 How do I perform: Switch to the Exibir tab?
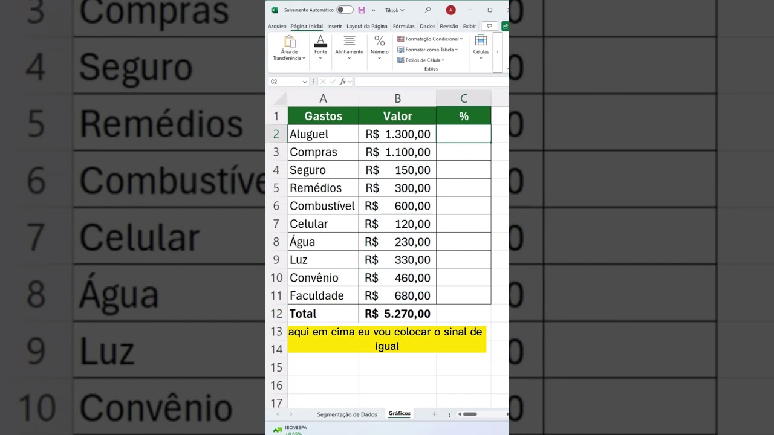[x=470, y=26]
